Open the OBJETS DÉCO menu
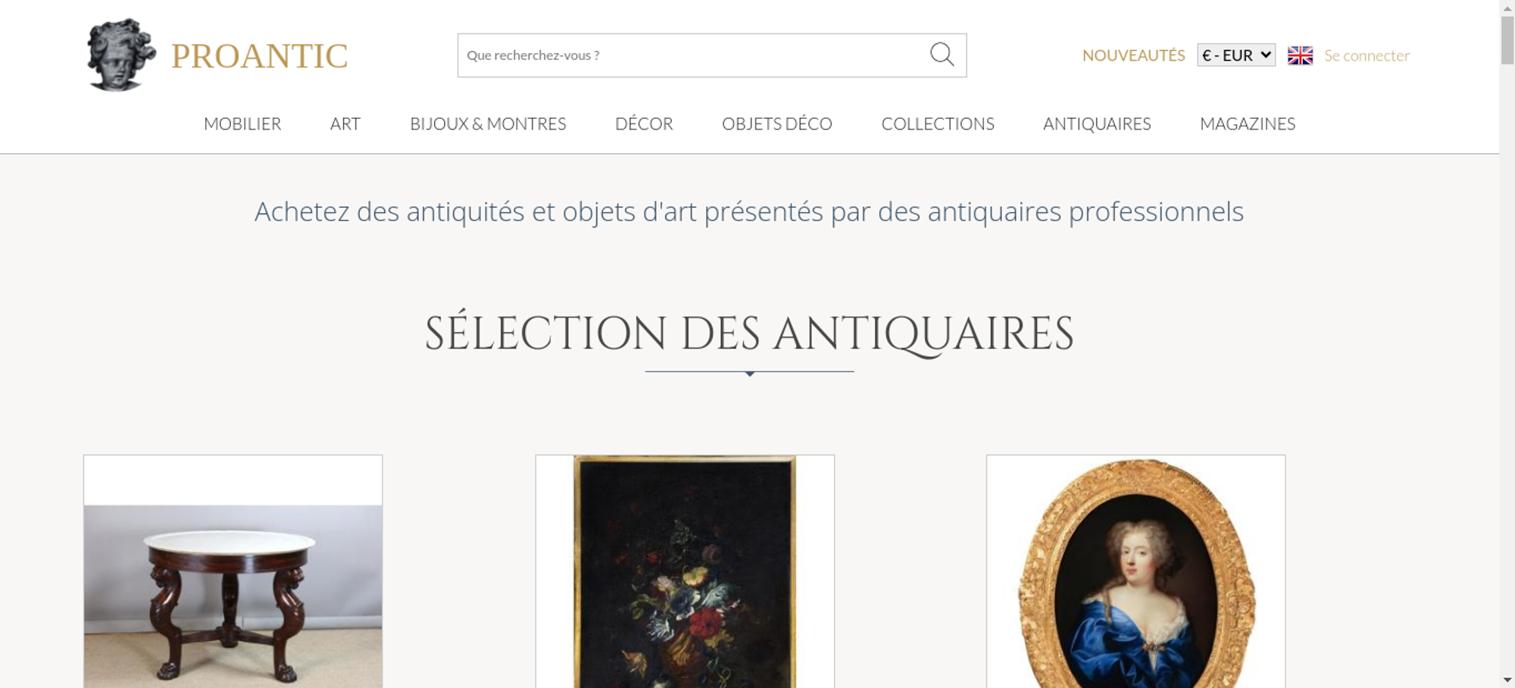 pos(777,124)
